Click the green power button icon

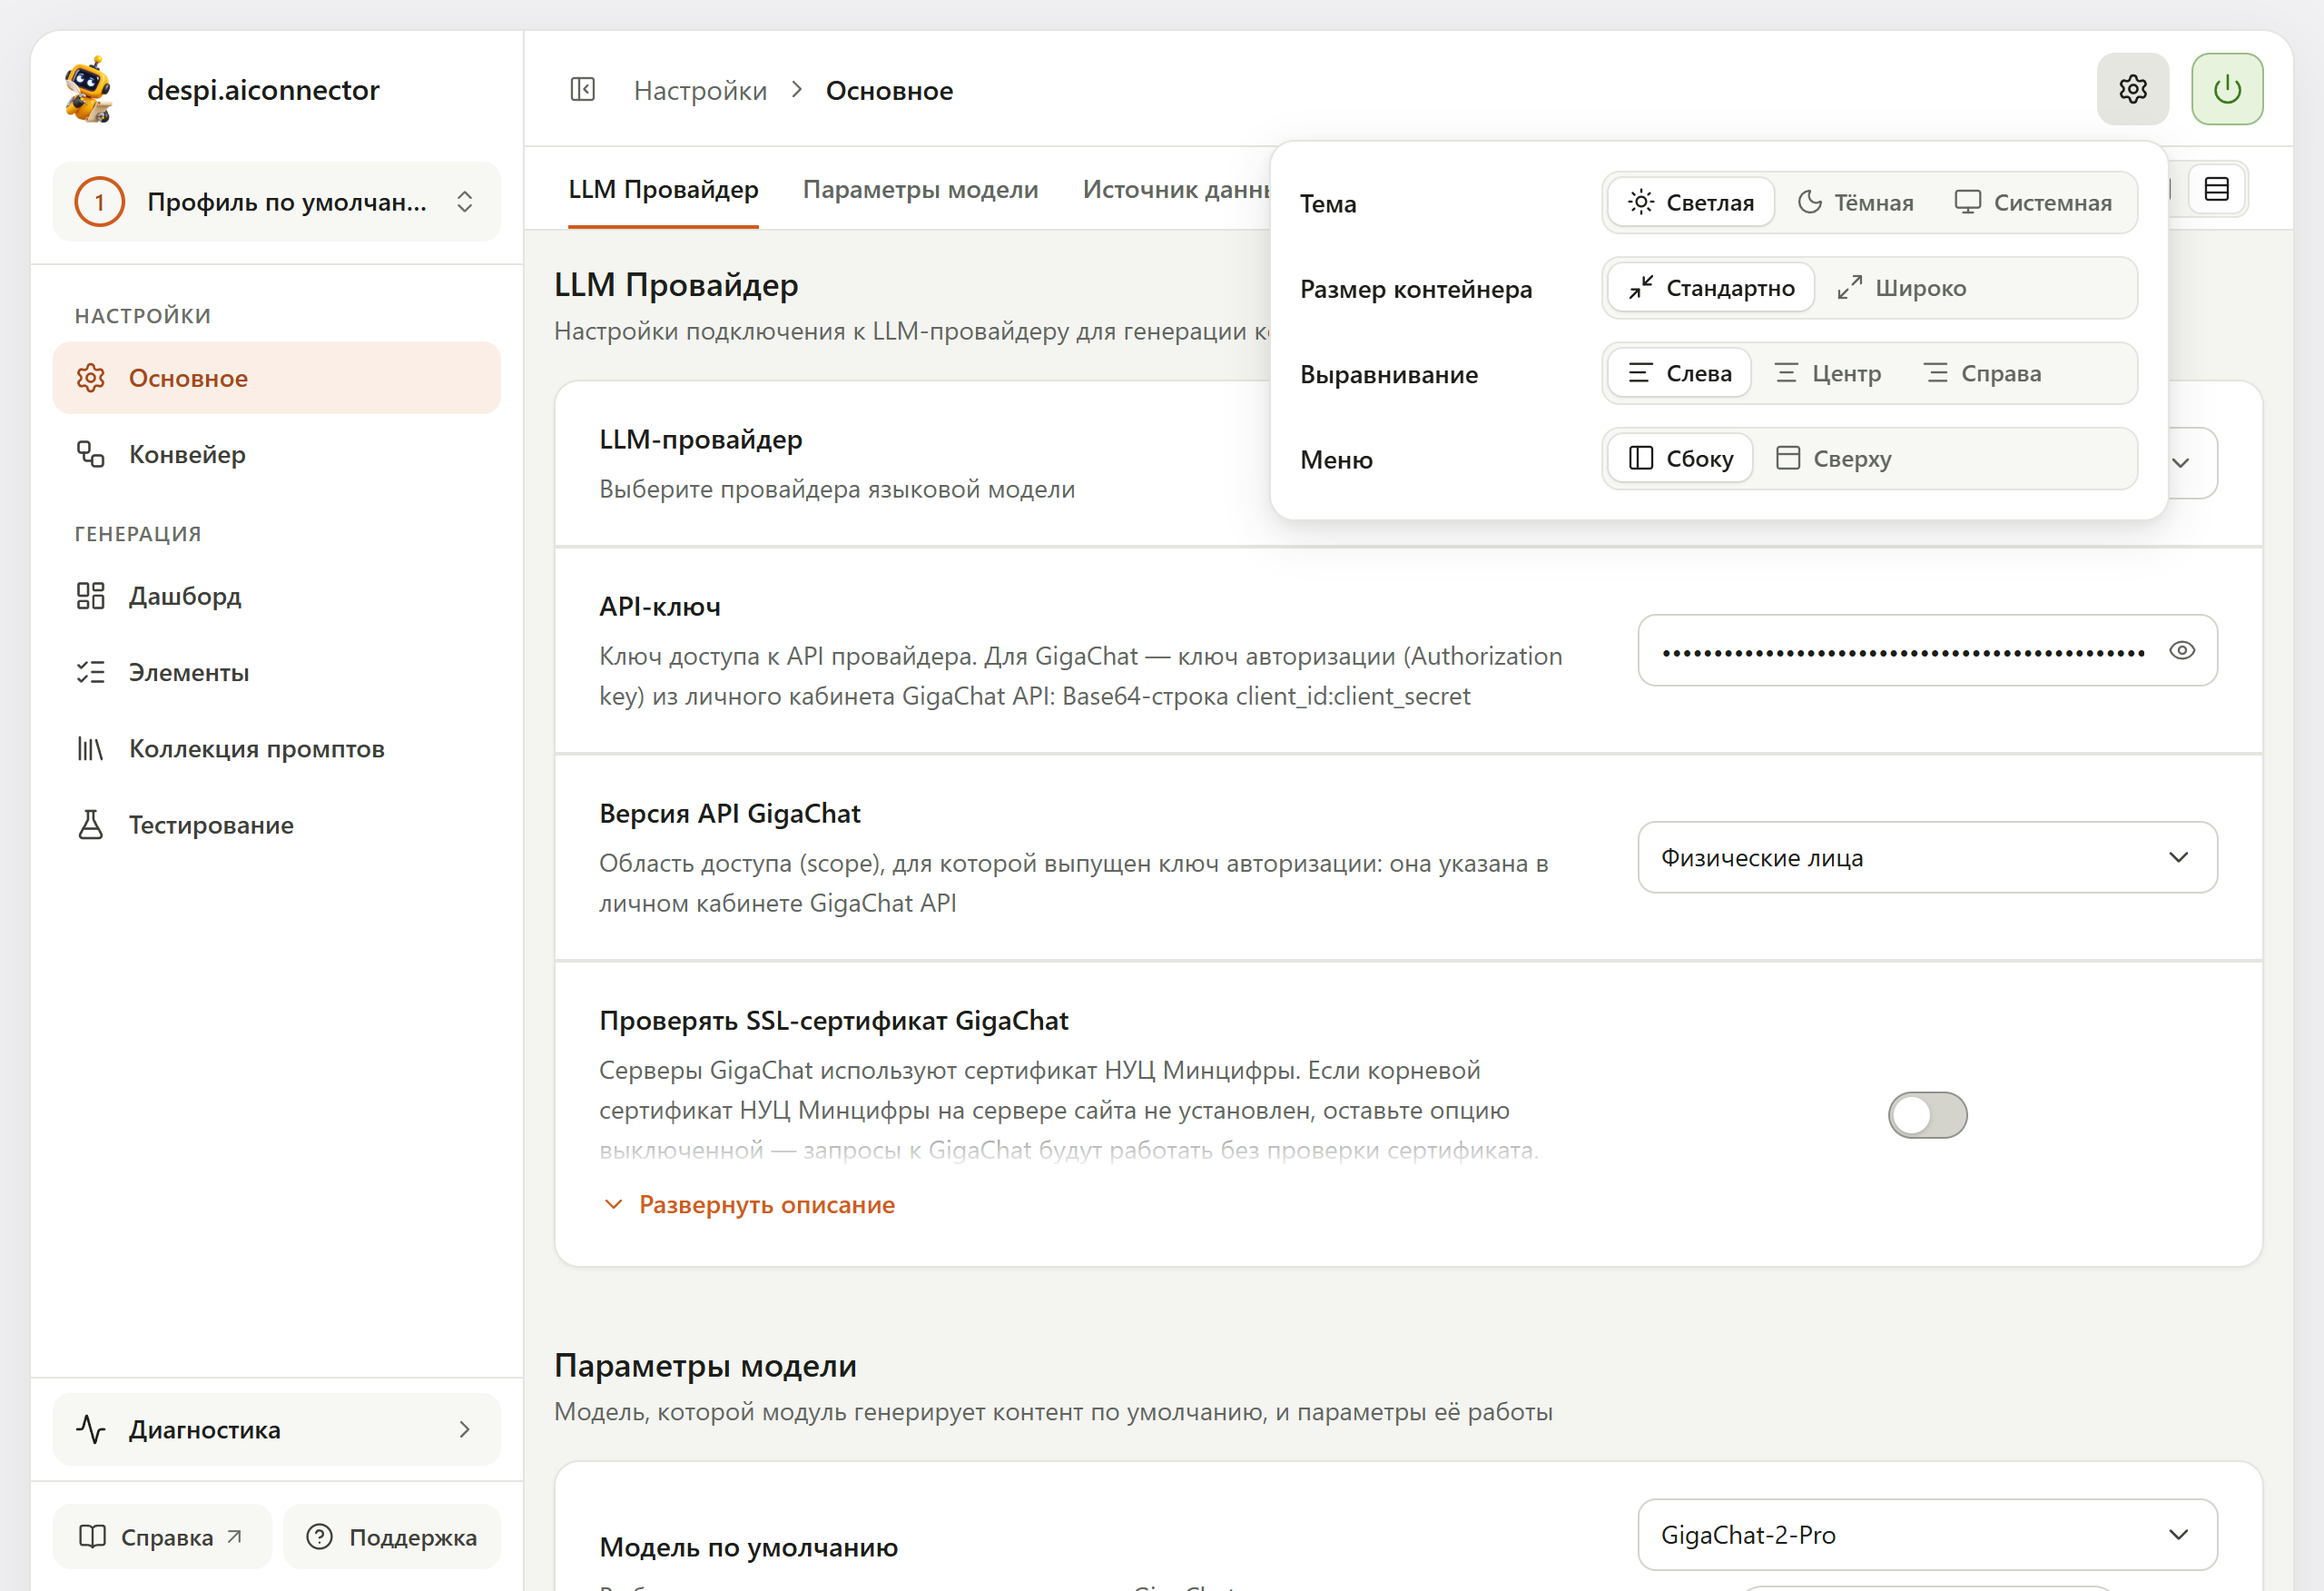[2227, 89]
